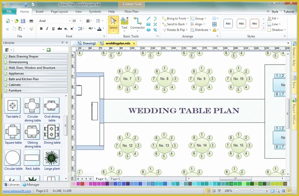Open the Shadow dropdown
299x196 pixels.
click(285, 30)
